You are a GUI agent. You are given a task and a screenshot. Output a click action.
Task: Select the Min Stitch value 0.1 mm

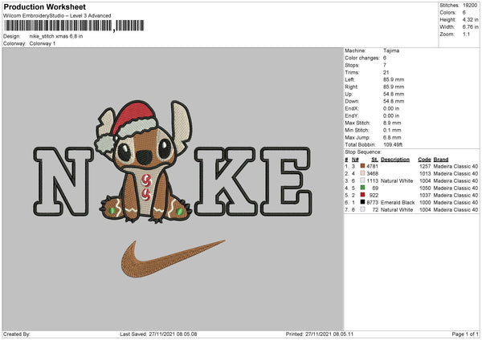pyautogui.click(x=392, y=130)
